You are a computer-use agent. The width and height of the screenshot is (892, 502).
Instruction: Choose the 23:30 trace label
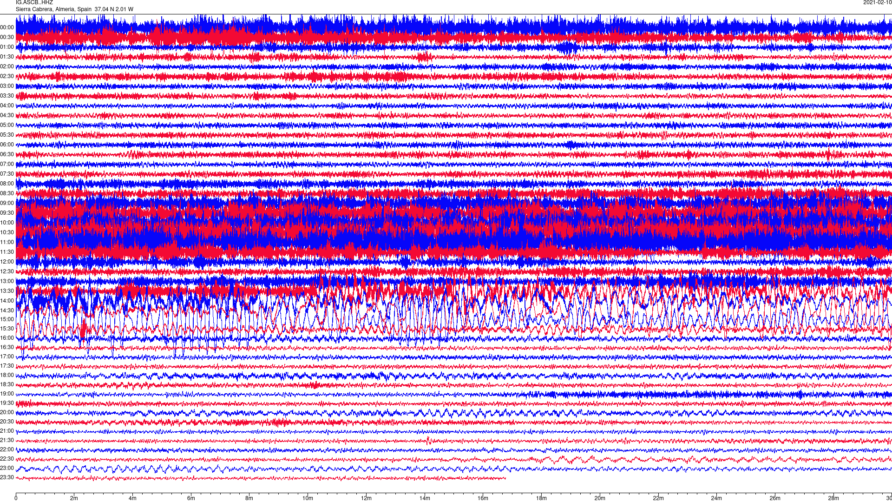7,477
